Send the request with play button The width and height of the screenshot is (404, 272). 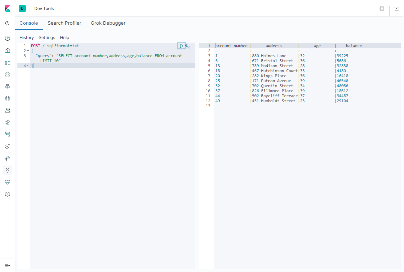tap(181, 46)
